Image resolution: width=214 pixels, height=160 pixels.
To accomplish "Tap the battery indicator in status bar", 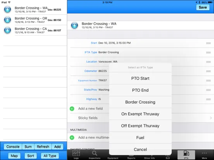I will (x=210, y=2).
